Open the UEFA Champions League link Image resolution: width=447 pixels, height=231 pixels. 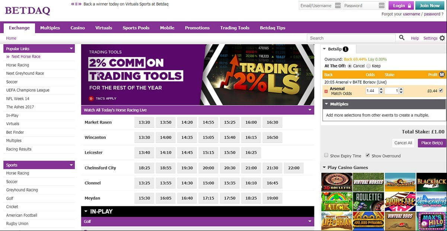28,90
